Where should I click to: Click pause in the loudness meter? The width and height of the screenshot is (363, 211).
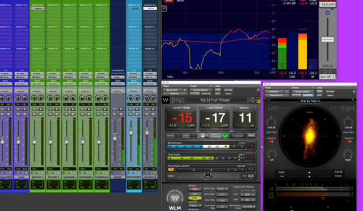[180, 1]
